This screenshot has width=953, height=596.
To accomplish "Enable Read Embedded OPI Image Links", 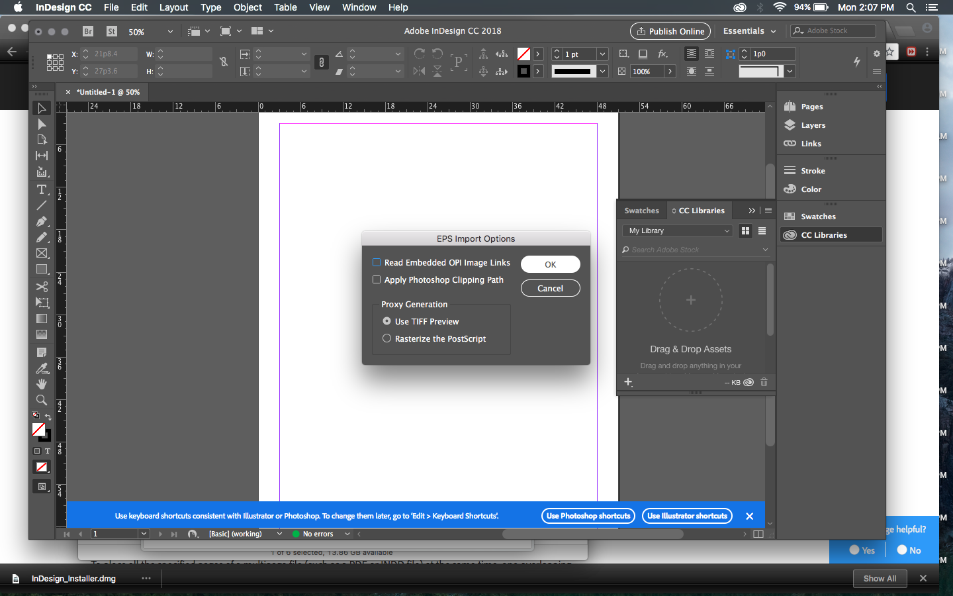I will pyautogui.click(x=377, y=262).
